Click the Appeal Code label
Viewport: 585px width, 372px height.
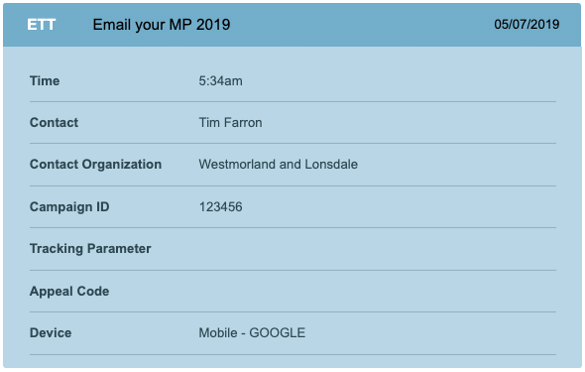[x=69, y=291]
